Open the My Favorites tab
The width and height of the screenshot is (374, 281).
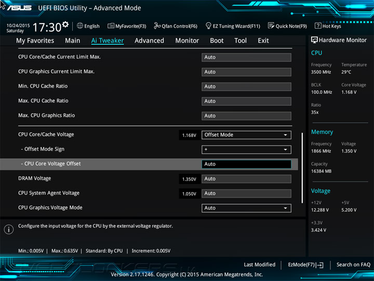35,41
